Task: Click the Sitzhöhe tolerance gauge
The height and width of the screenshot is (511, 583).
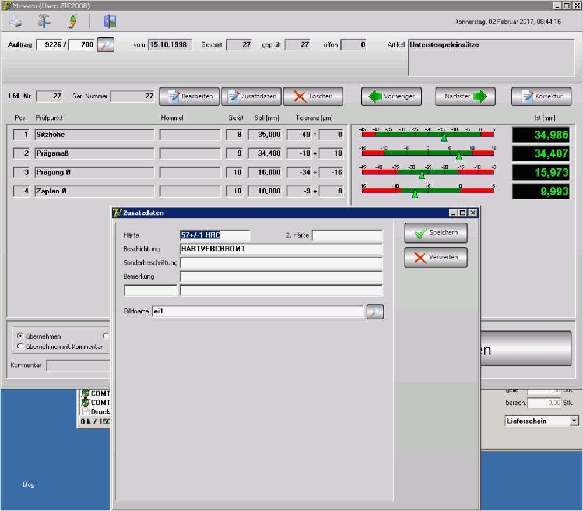Action: (427, 134)
